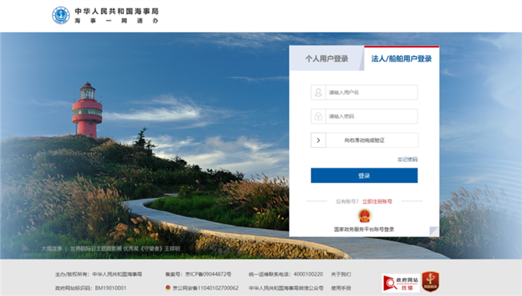Click the blue 登录 button

click(x=364, y=175)
